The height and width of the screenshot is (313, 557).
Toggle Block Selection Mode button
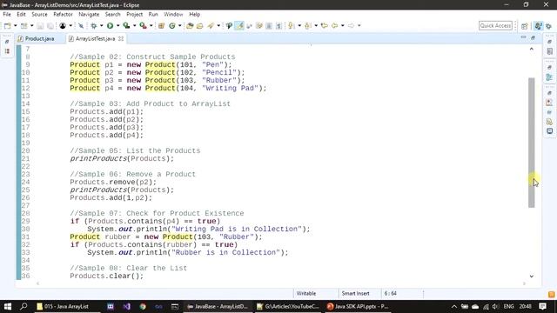point(269,26)
